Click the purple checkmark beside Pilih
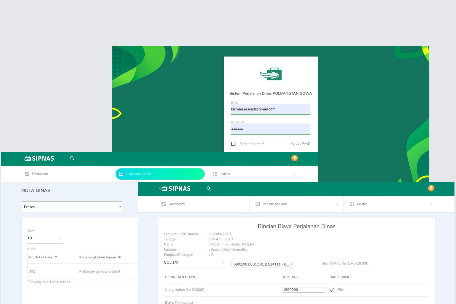This screenshot has width=456, height=304. pyautogui.click(x=332, y=290)
